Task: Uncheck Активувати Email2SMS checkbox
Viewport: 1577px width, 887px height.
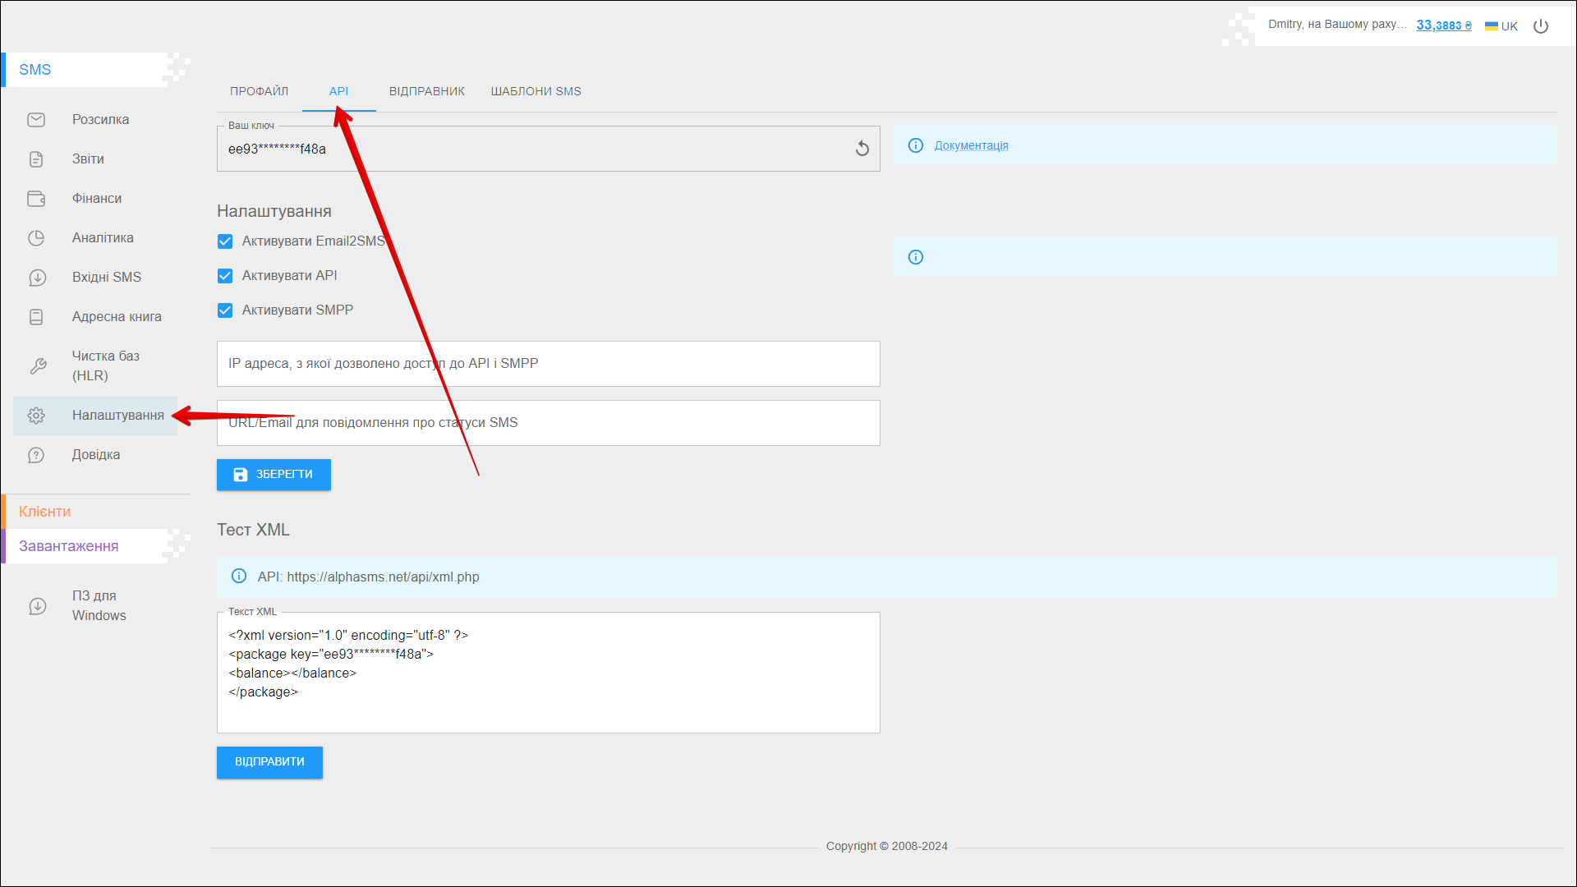Action: click(225, 241)
